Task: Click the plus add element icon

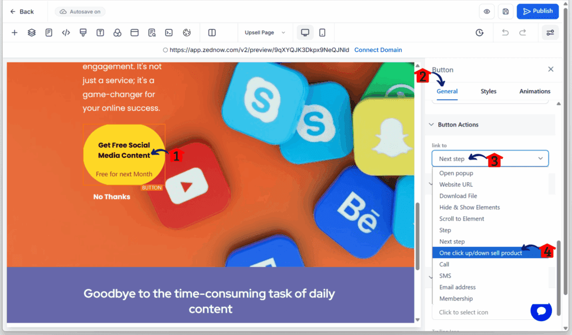Action: 15,33
